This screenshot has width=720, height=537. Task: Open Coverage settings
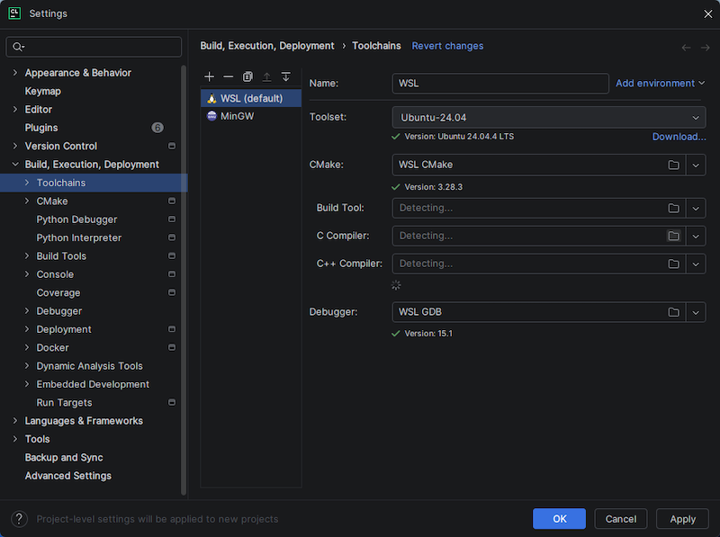pos(58,293)
